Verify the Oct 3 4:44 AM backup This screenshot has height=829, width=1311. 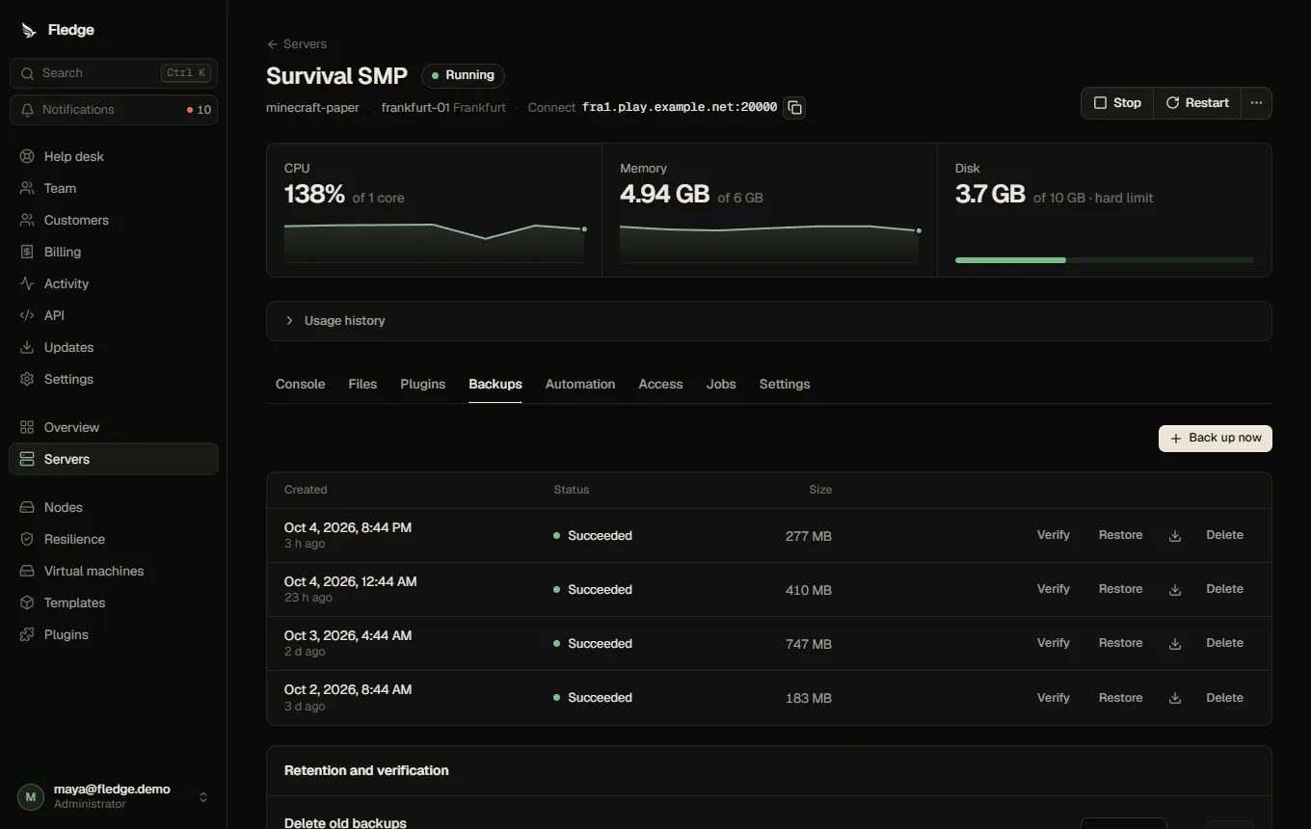(x=1053, y=643)
